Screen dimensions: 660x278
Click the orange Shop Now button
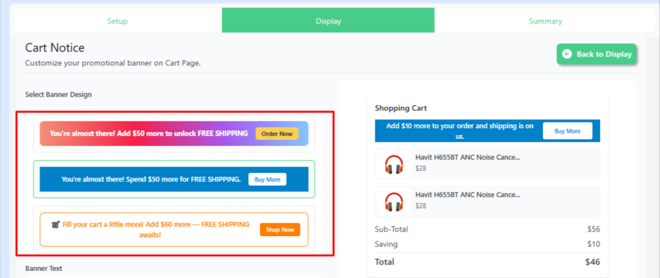point(280,230)
